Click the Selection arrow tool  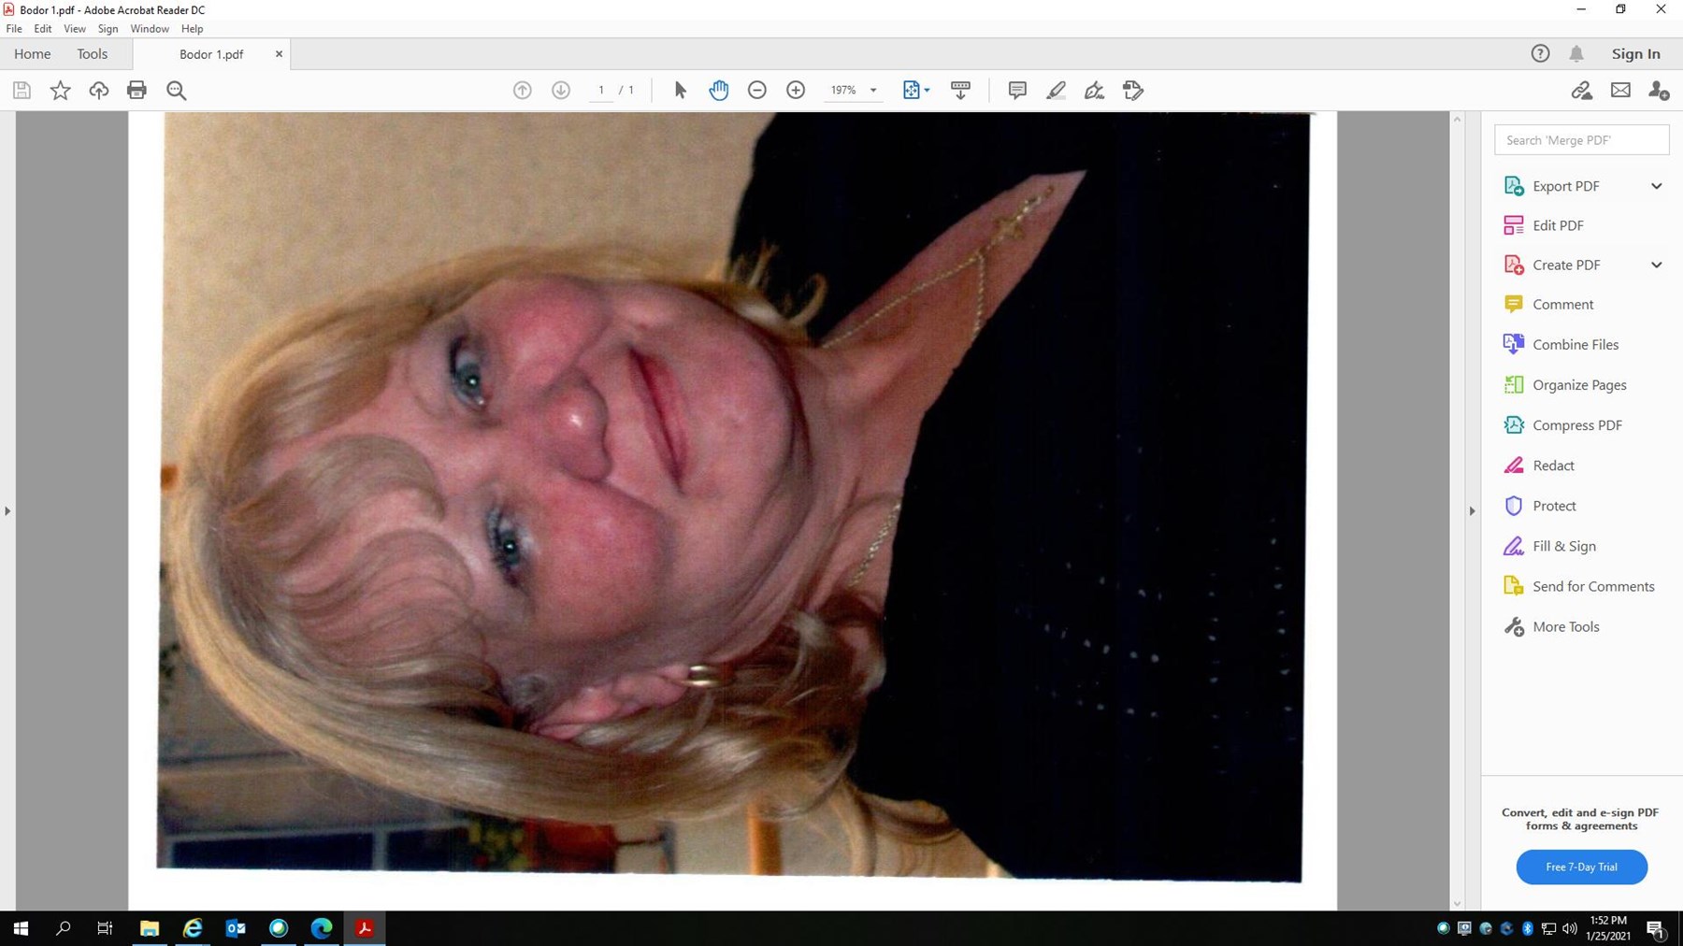coord(680,91)
